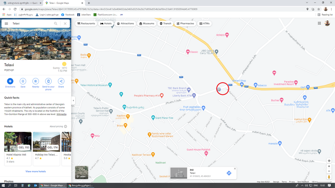Zoom in on the map
The width and height of the screenshot is (335, 188).
pyautogui.click(x=329, y=166)
